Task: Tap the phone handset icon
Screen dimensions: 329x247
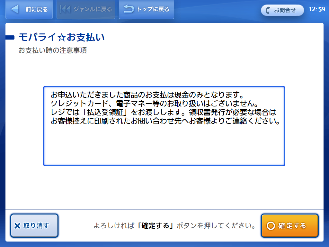Action: click(268, 10)
